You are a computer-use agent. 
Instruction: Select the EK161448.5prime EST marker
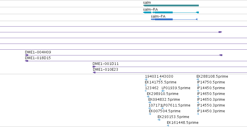click(x=168, y=126)
